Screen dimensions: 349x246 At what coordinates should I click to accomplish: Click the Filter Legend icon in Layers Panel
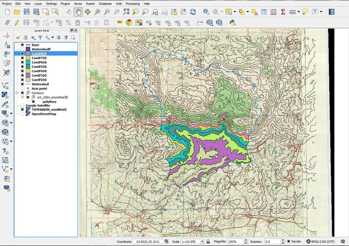[40, 37]
